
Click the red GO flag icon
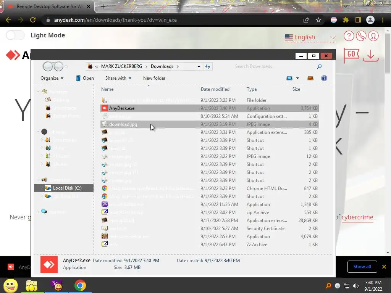(352, 55)
